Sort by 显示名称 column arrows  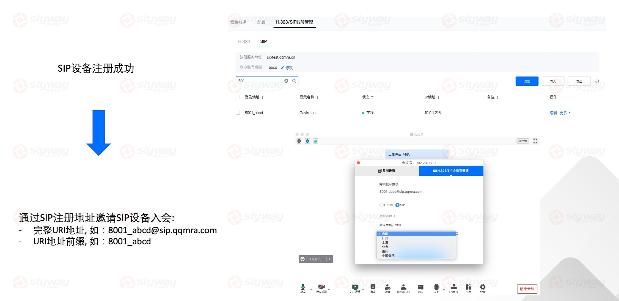(317, 97)
